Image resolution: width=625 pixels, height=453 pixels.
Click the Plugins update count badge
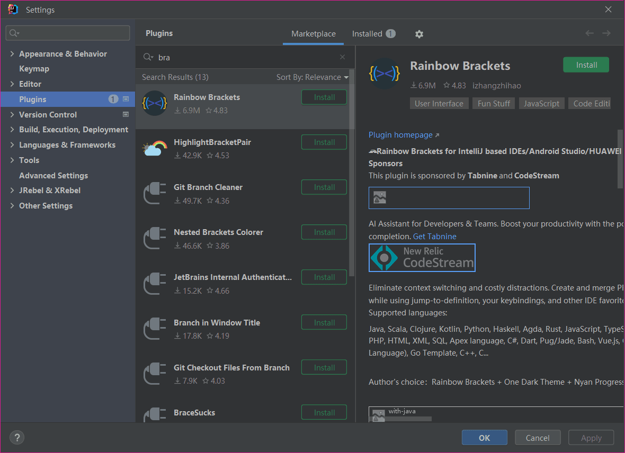coord(113,99)
